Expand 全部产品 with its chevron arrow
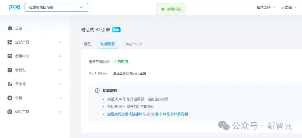The height and width of the screenshot is (138, 302). (x=60, y=42)
